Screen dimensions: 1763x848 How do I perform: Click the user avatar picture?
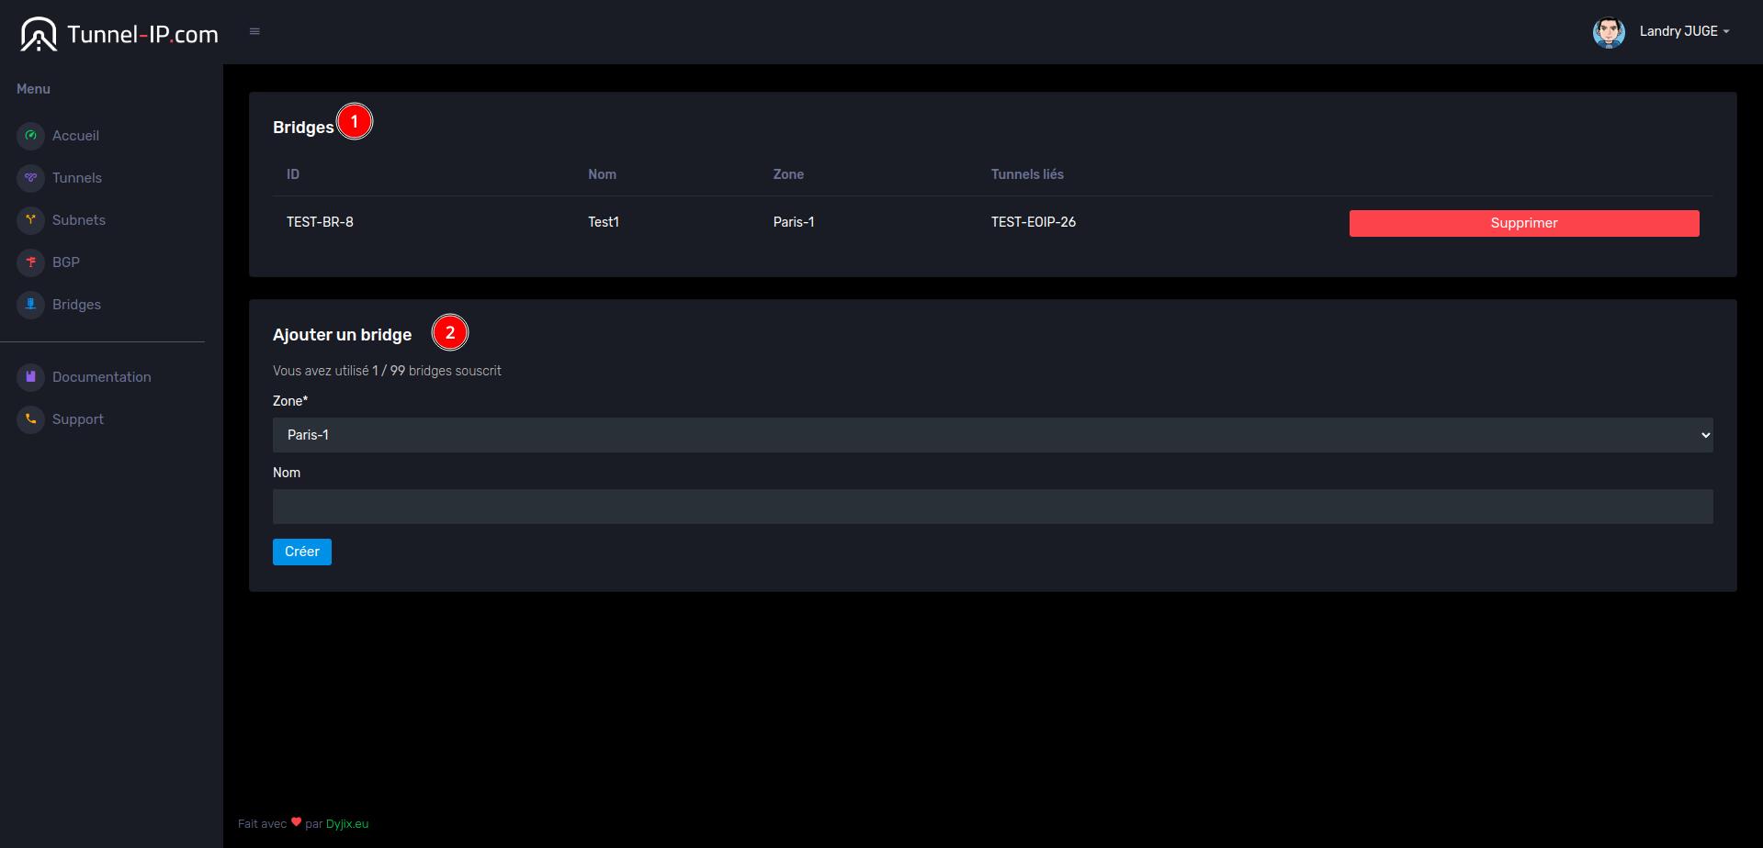click(x=1608, y=32)
